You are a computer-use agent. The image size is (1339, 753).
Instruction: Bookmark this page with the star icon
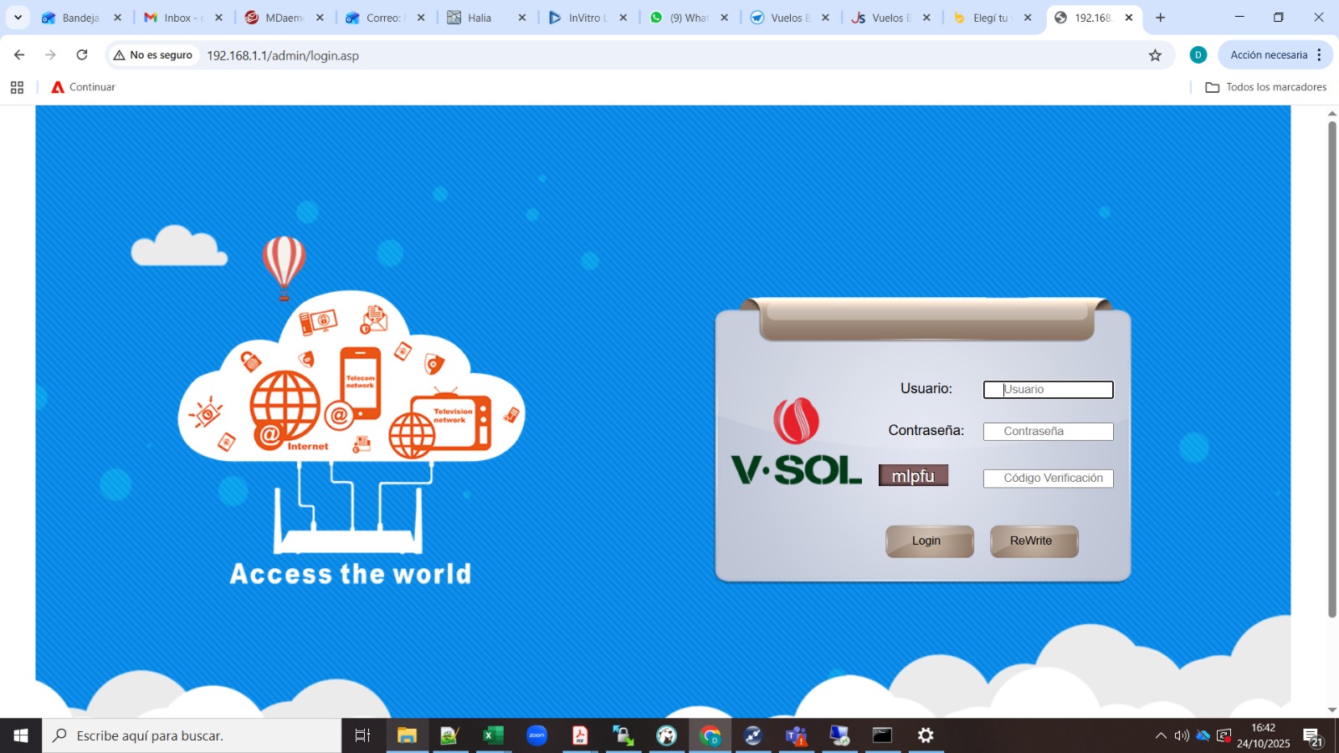pyautogui.click(x=1155, y=55)
